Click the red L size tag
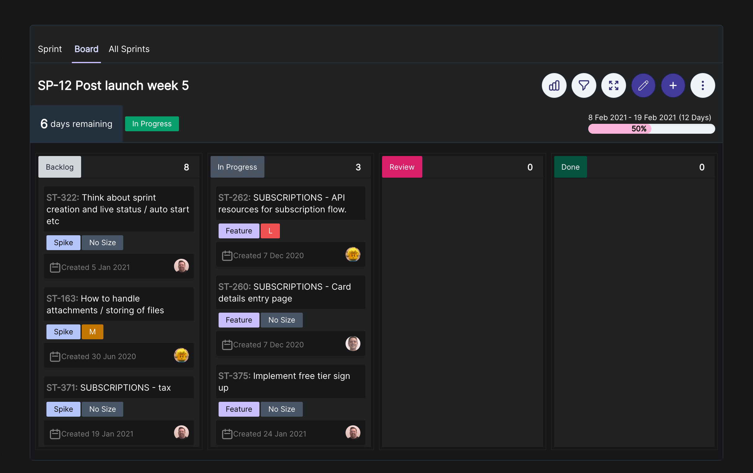Viewport: 753px width, 473px height. point(270,231)
